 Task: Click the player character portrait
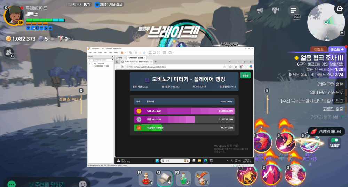click(14, 16)
